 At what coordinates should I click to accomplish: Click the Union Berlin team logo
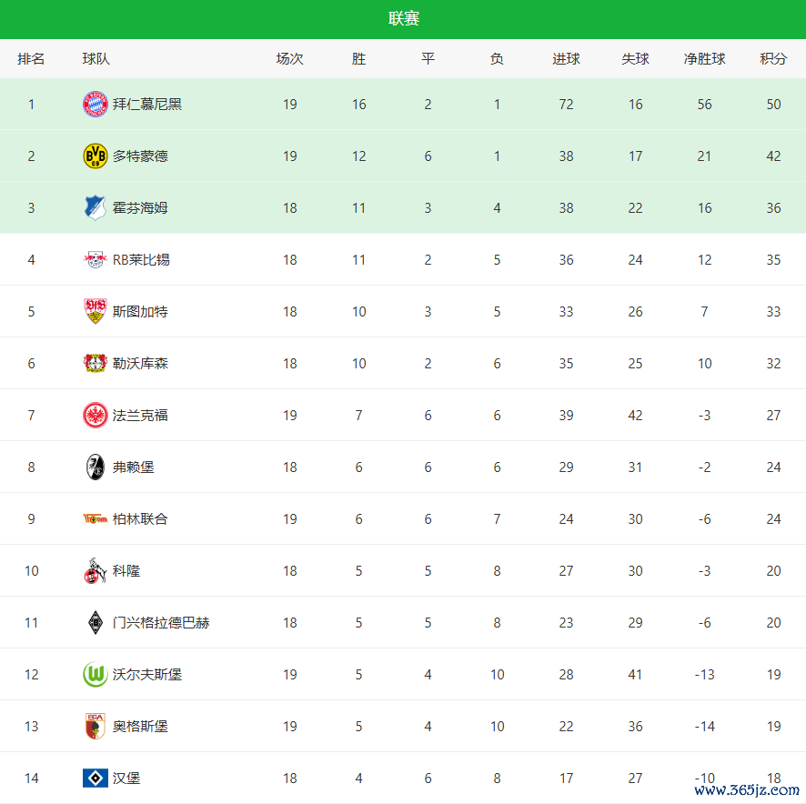[95, 519]
